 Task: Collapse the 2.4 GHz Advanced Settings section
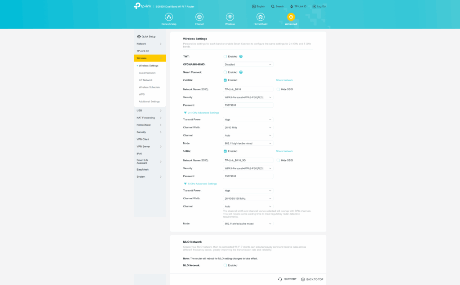point(201,113)
